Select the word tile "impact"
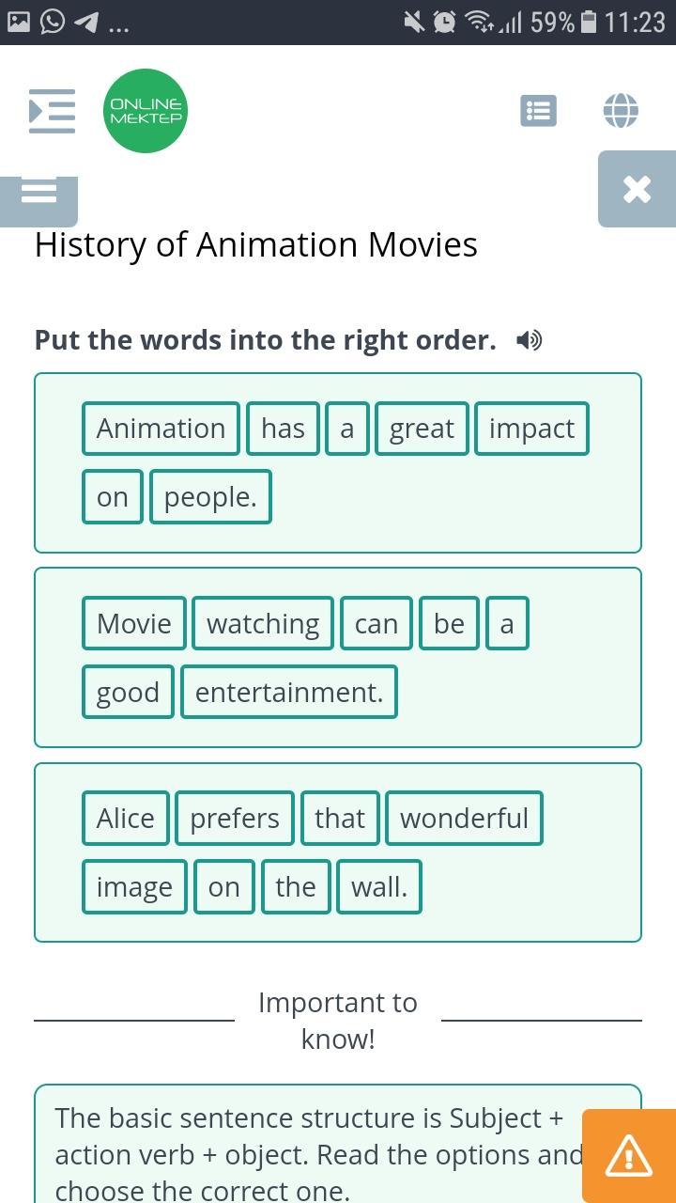 pyautogui.click(x=531, y=429)
